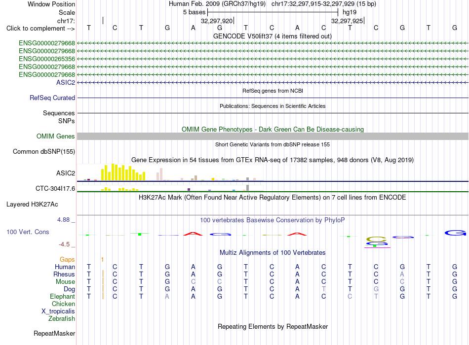The image size is (469, 345).
Task: Select the Window Position label
Action: tap(51, 4)
